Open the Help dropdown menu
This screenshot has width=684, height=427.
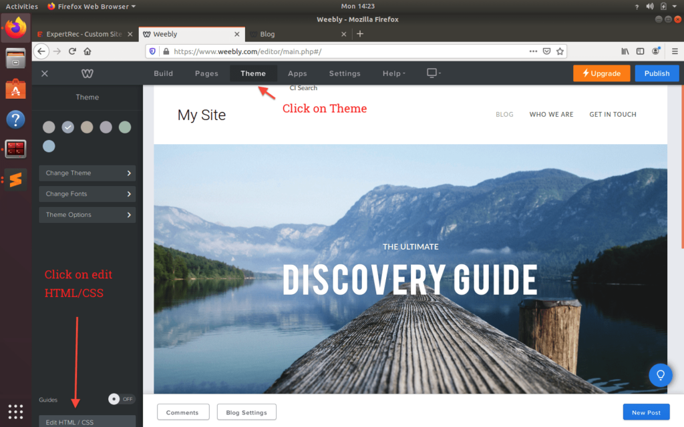click(393, 73)
